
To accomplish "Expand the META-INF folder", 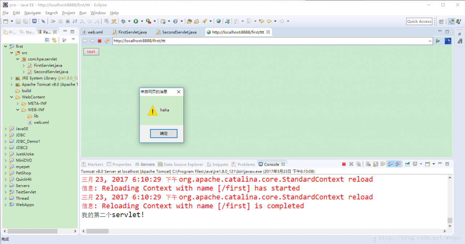I will point(18,104).
